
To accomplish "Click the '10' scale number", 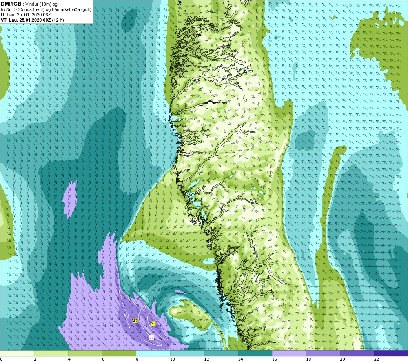I will [x=173, y=359].
